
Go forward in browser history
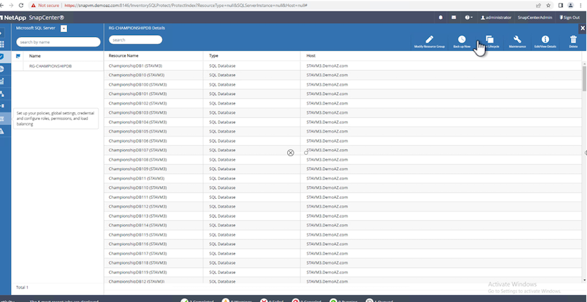[11, 6]
